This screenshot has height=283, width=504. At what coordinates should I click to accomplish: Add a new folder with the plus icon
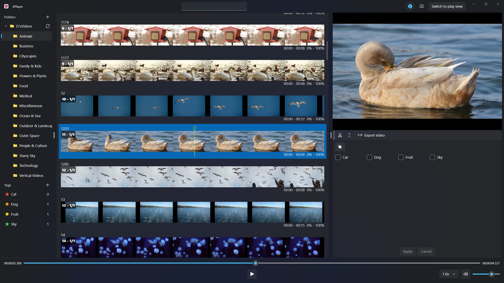pos(48,17)
